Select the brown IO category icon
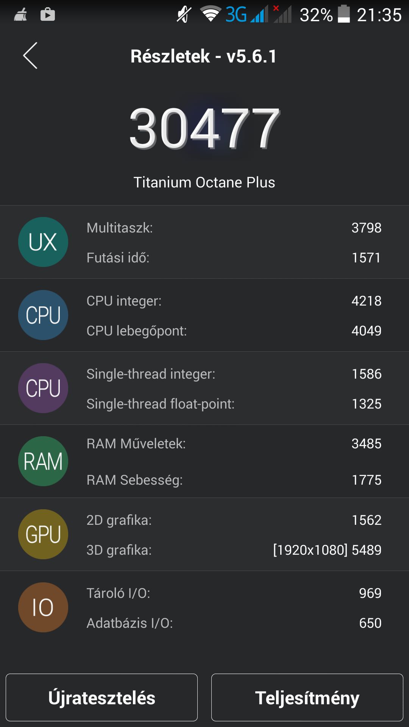 pos(43,607)
